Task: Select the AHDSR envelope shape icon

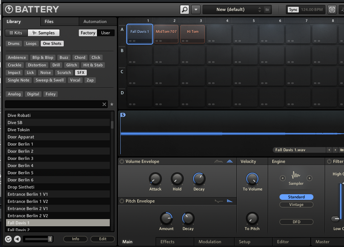Action: click(218, 161)
